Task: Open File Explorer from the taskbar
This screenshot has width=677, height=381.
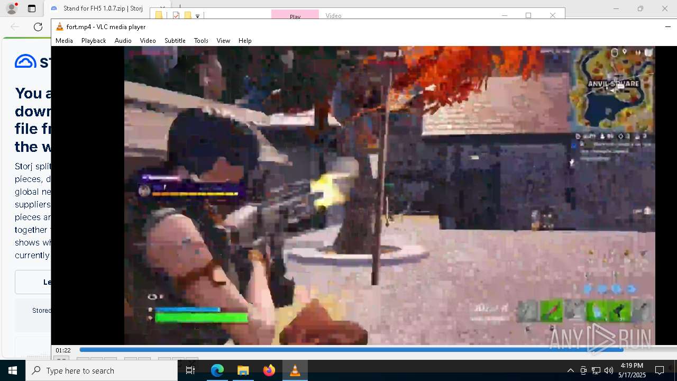Action: tap(243, 370)
